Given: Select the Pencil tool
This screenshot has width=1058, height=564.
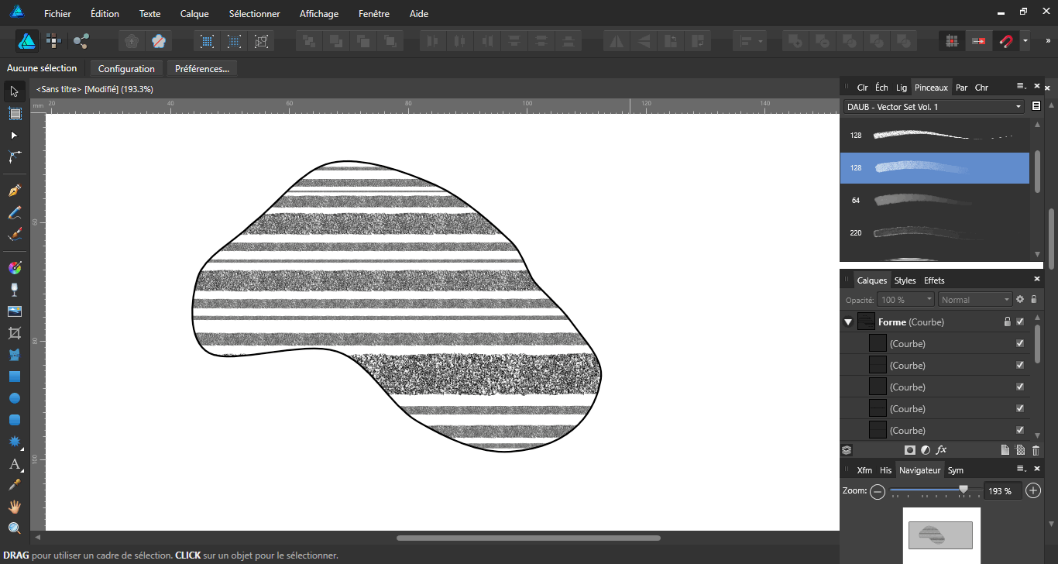Looking at the screenshot, I should [x=14, y=212].
